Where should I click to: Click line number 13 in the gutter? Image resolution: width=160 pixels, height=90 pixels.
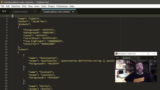pos(6,49)
